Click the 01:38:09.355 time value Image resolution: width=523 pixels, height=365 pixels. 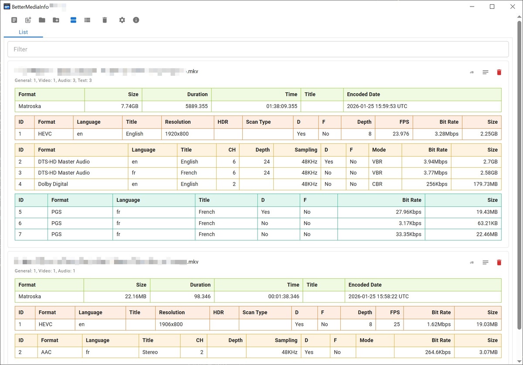(256, 106)
